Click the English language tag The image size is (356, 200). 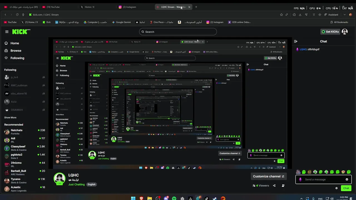click(x=92, y=184)
